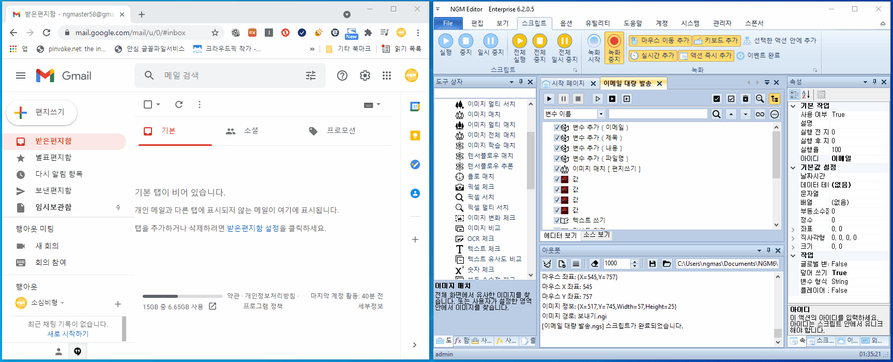This screenshot has height=362, width=893.
Task: Select the OCR 체크 tool in toolbox
Action: 480,238
